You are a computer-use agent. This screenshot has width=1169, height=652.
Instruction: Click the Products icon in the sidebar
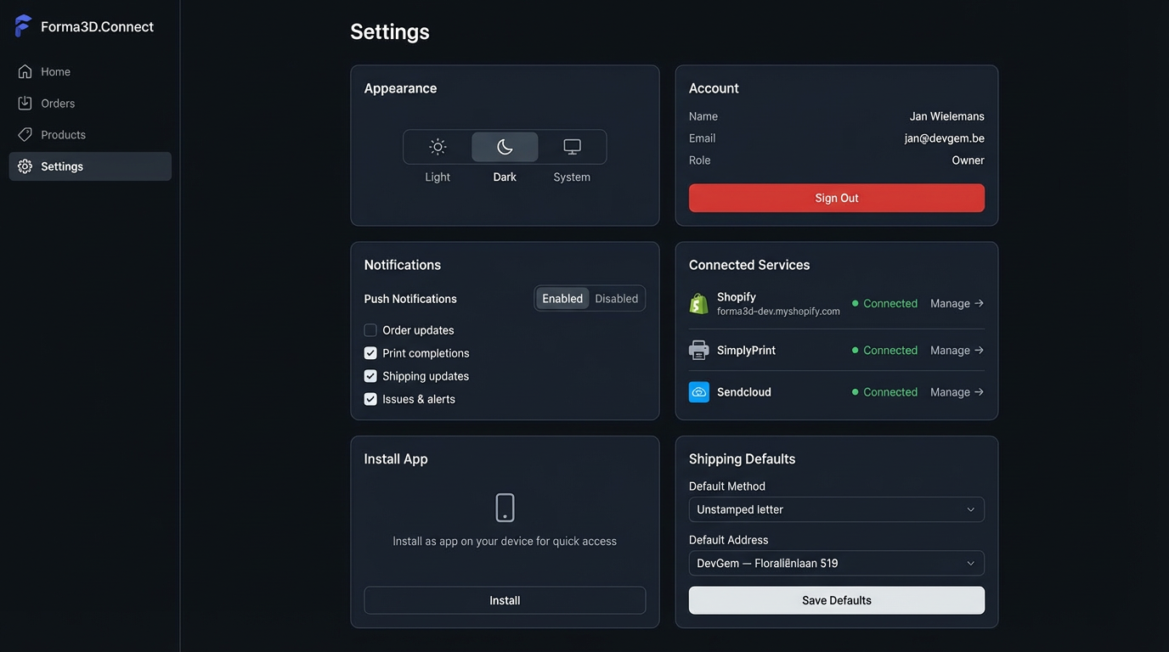click(x=25, y=134)
